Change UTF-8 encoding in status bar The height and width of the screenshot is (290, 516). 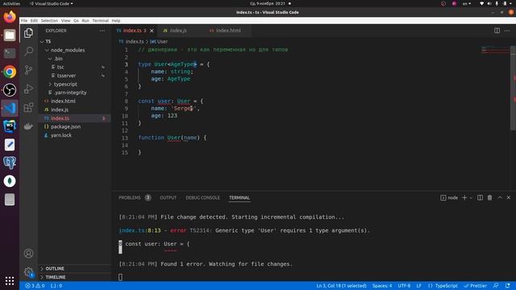pos(404,286)
